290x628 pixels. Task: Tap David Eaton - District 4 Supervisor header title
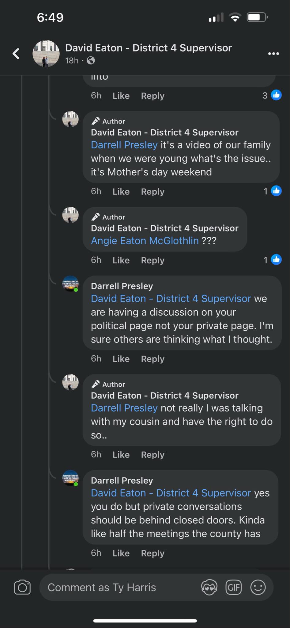pyautogui.click(x=149, y=48)
